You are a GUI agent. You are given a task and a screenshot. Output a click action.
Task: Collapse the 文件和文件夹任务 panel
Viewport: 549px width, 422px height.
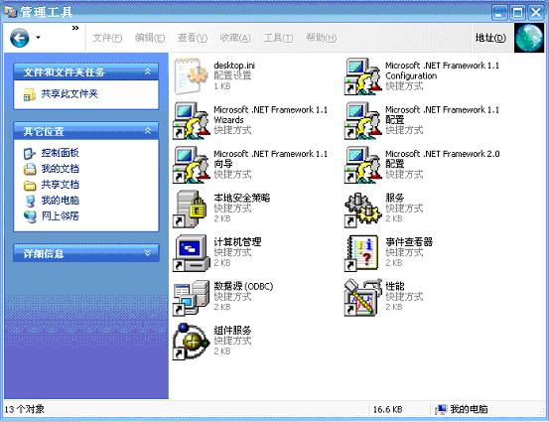[148, 71]
